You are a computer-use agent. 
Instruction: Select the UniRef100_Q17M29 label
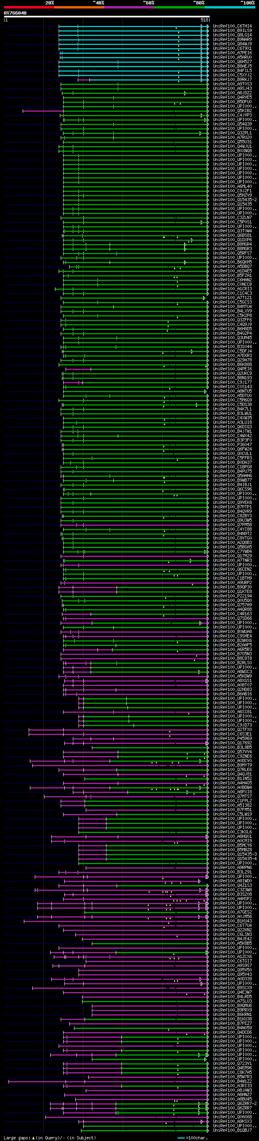click(232, 556)
